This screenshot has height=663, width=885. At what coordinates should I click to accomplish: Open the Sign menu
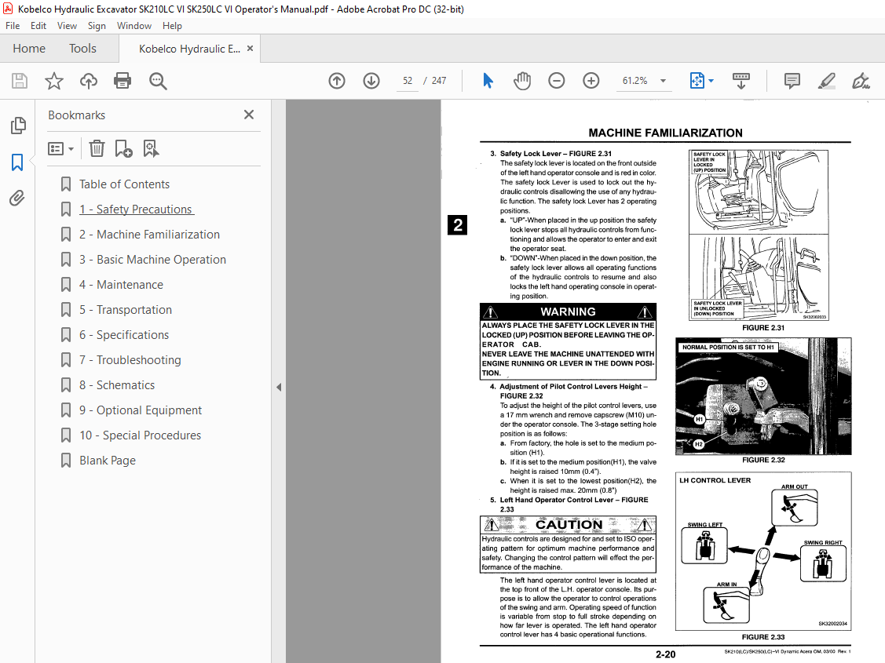(x=97, y=26)
